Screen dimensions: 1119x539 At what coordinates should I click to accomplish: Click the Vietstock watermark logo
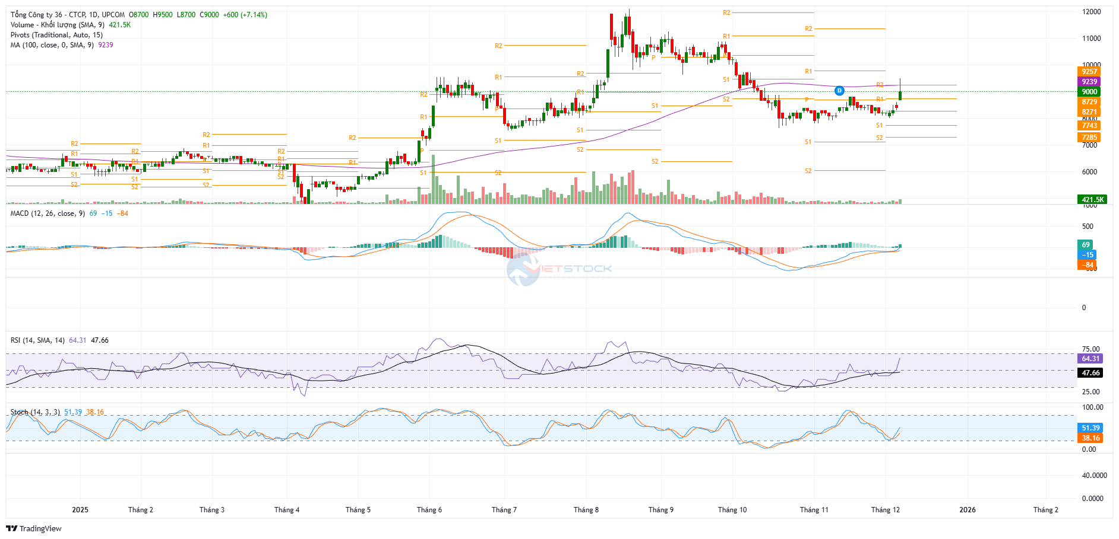[558, 270]
